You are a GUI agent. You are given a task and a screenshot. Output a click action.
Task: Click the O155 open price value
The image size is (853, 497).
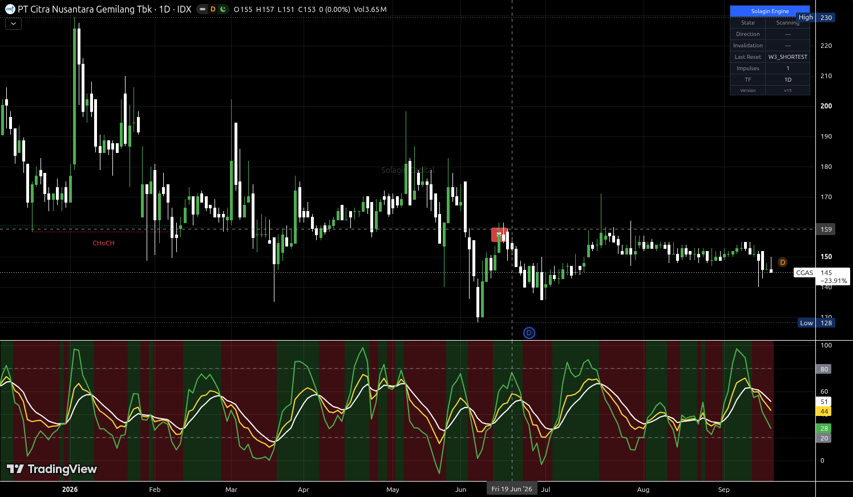point(243,9)
